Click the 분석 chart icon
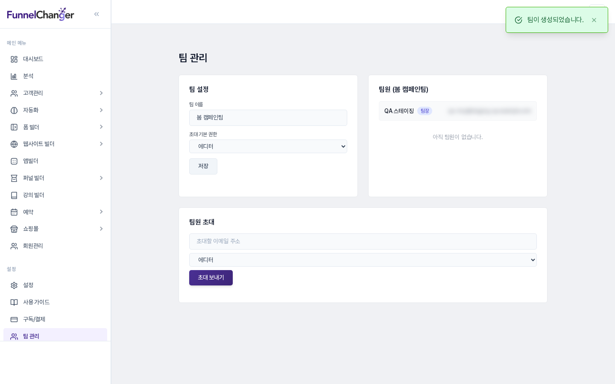This screenshot has width=615, height=384. (x=14, y=76)
